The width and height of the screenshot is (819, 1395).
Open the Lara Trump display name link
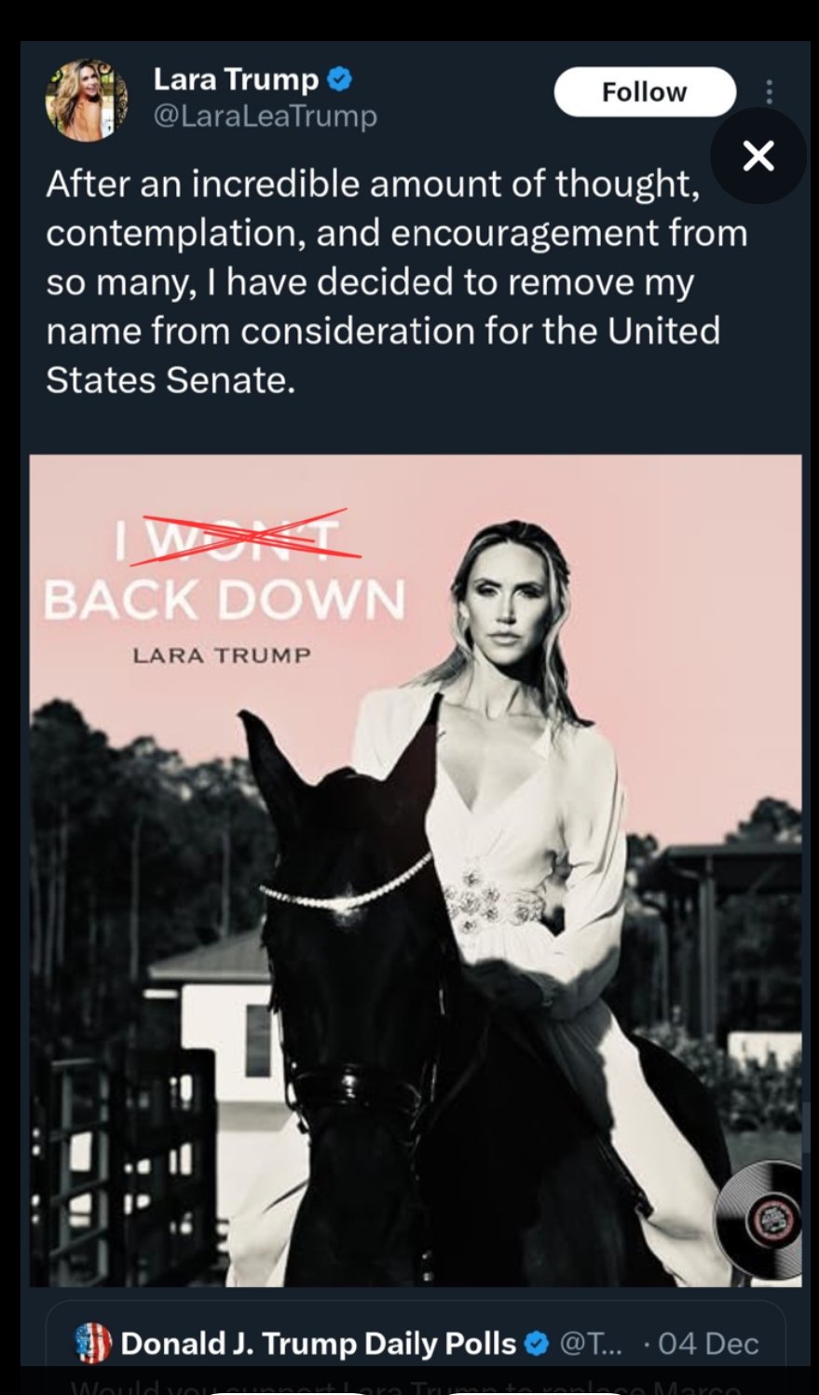(236, 79)
